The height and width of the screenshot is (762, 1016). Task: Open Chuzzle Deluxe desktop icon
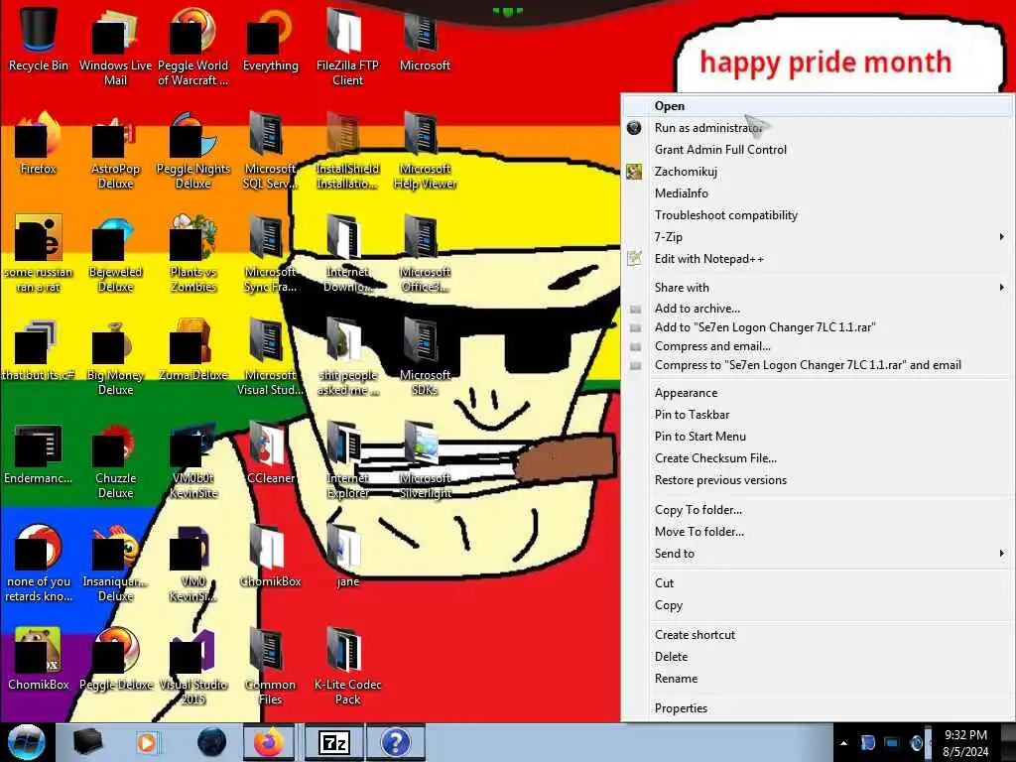click(115, 460)
